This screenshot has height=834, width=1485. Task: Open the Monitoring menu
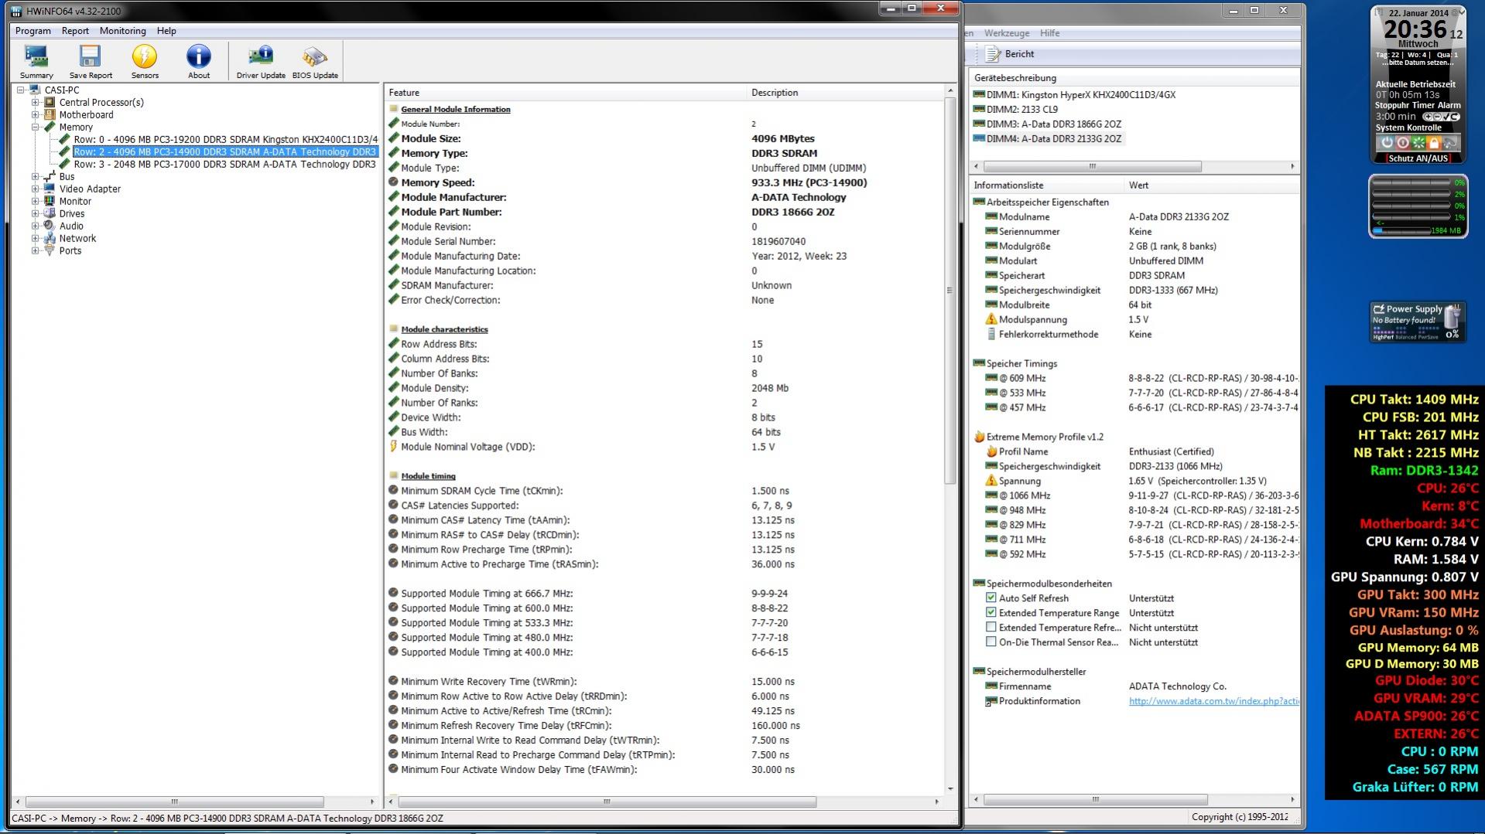pyautogui.click(x=122, y=31)
